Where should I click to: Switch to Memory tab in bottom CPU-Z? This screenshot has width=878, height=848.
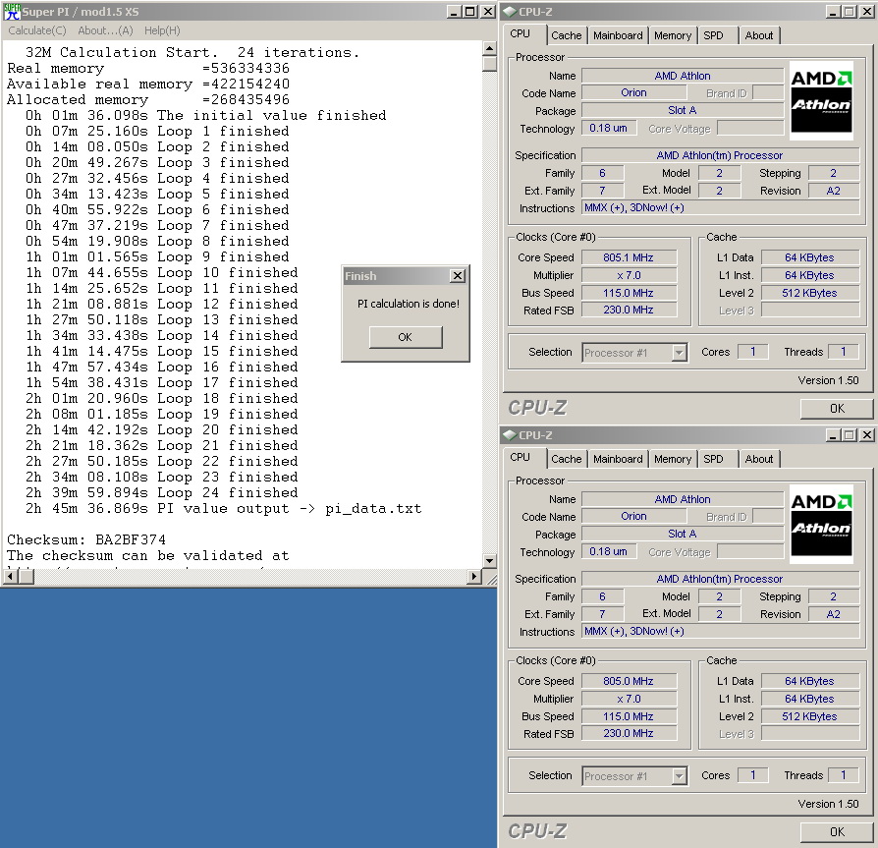coord(673,459)
